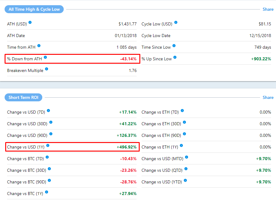Click info icon next to Change vs BTC (30D)
The image size is (276, 203).
point(49,169)
